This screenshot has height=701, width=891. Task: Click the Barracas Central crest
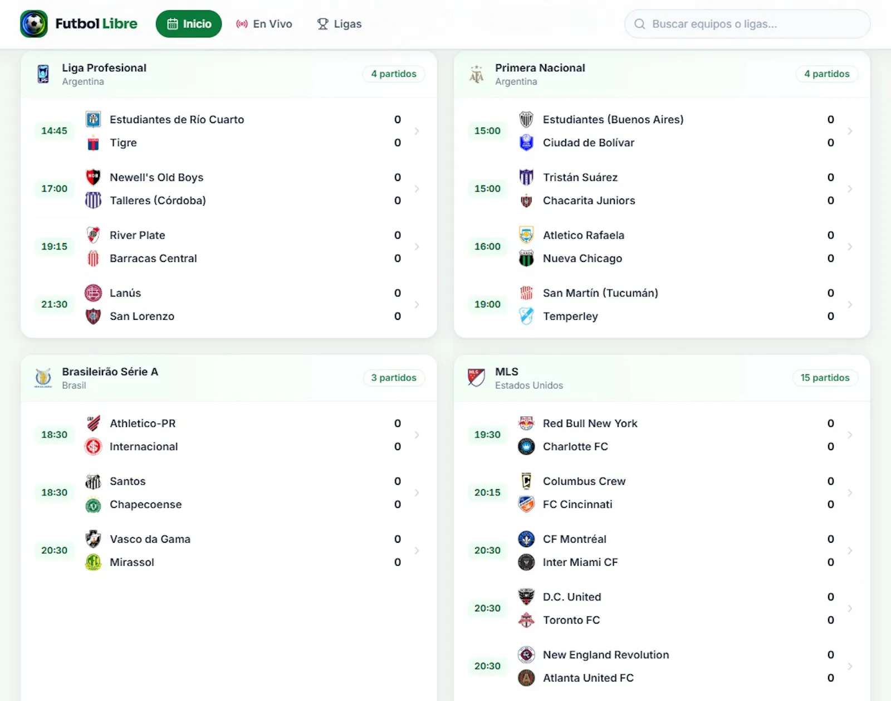pos(93,259)
